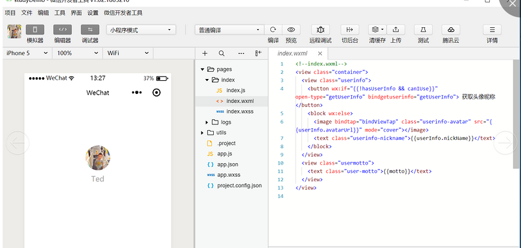
Task: Open the 微信开发者工具 menu
Action: [x=123, y=14]
